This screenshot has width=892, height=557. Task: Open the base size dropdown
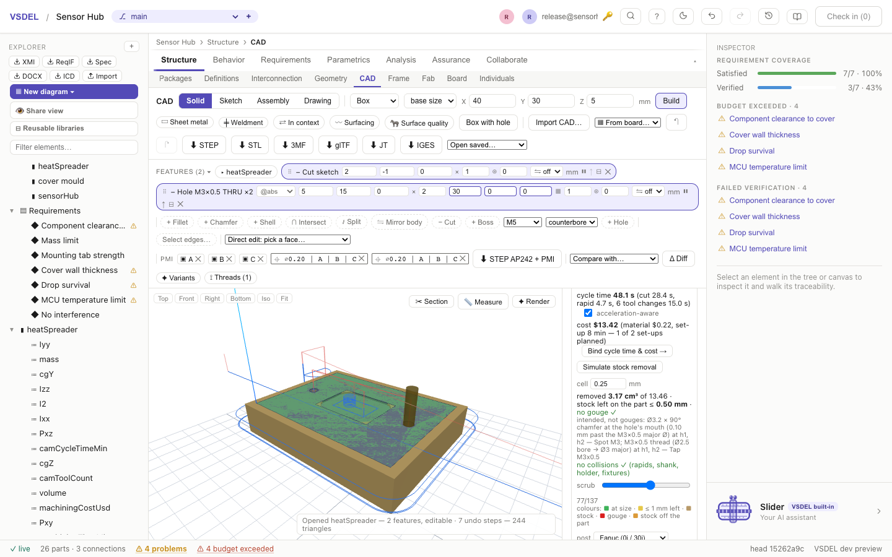(x=431, y=101)
